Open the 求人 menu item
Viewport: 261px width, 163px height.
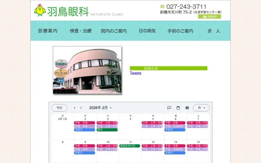[214, 31]
